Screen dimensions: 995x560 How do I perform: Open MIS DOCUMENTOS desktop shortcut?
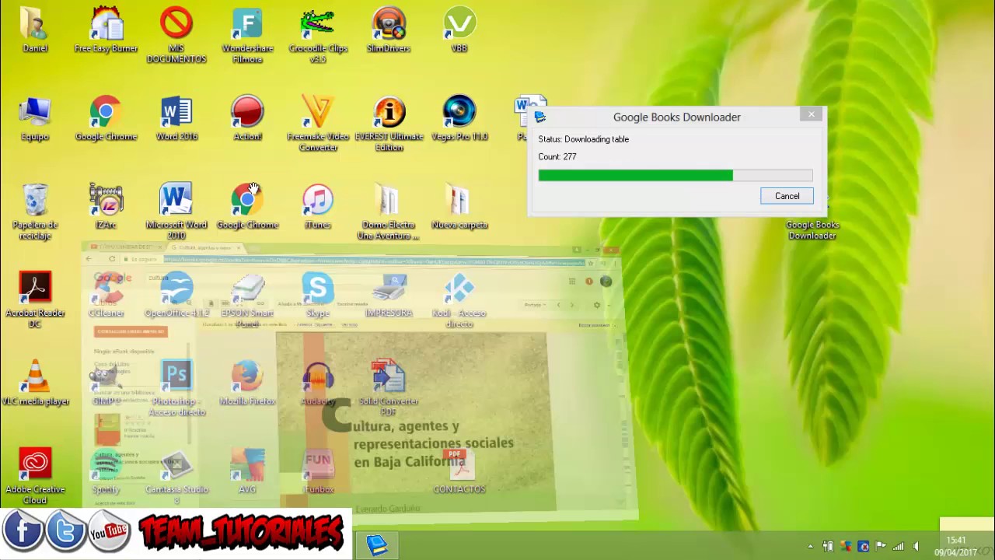[176, 35]
